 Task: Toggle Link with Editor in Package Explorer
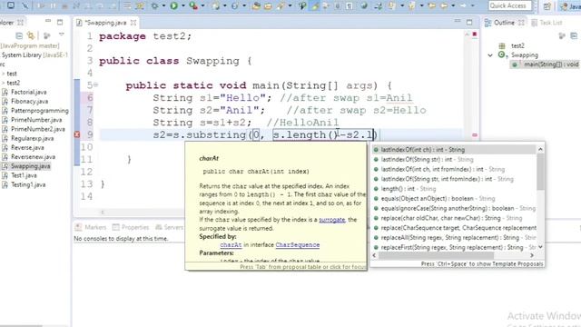pyautogui.click(x=31, y=35)
